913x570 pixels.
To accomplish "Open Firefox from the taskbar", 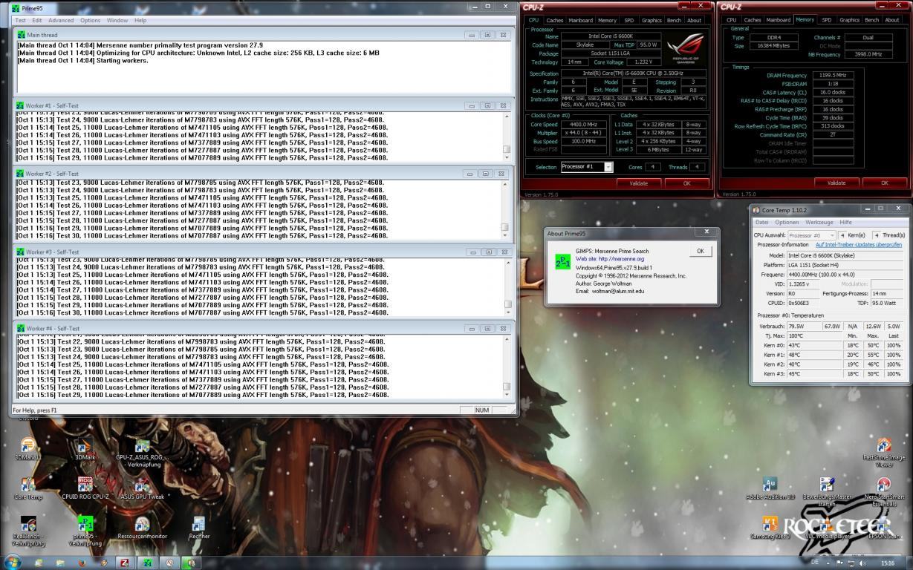I will 82,563.
